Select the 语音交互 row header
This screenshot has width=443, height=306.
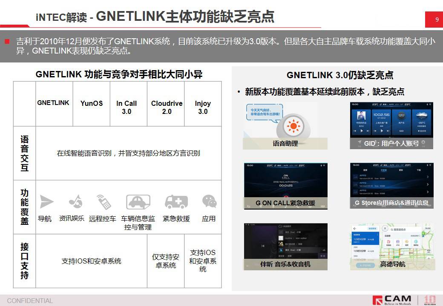tap(25, 153)
